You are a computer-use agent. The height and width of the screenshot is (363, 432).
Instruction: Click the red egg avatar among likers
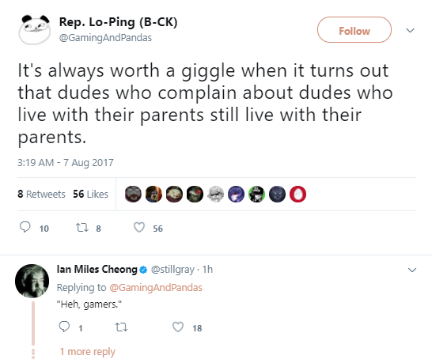click(297, 195)
